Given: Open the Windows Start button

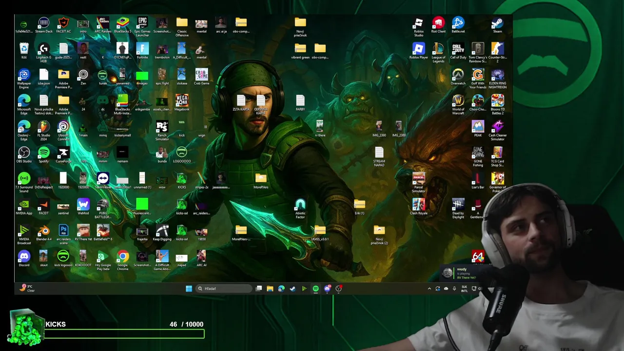Looking at the screenshot, I should 189,289.
